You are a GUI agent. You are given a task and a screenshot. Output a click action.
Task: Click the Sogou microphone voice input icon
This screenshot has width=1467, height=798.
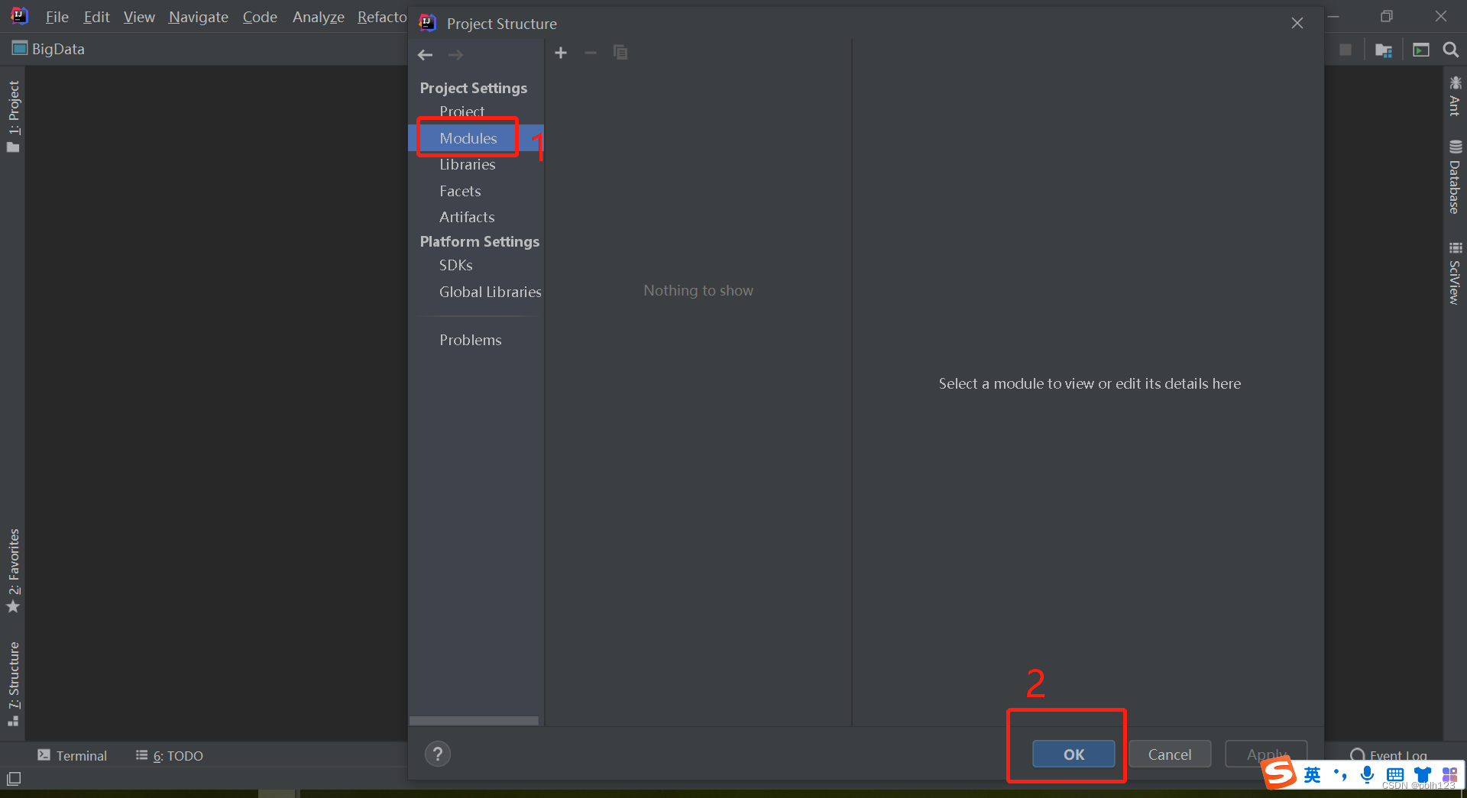1367,776
